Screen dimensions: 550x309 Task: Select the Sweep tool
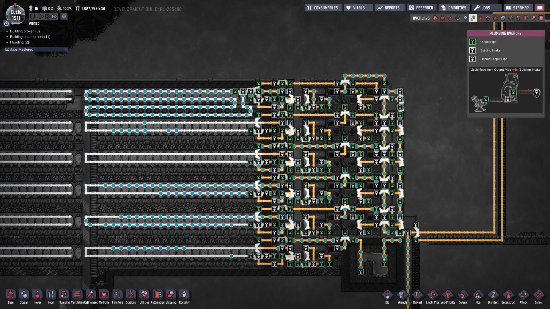(x=463, y=296)
